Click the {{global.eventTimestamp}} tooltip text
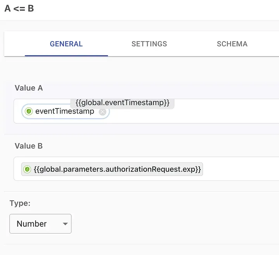The width and height of the screenshot is (279, 255). [x=122, y=103]
